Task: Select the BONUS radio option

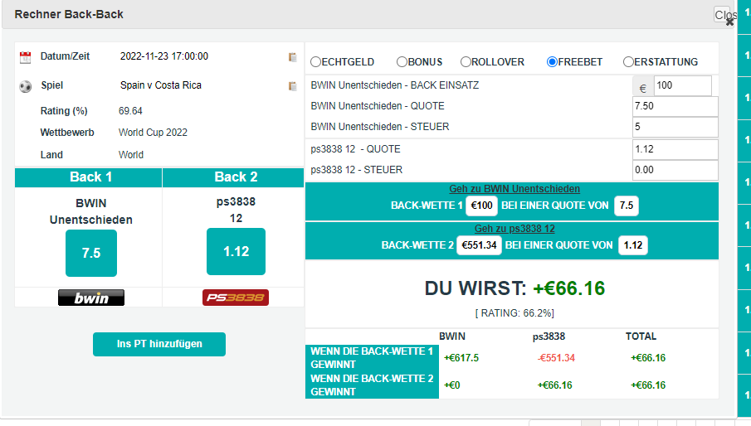Action: (x=402, y=61)
